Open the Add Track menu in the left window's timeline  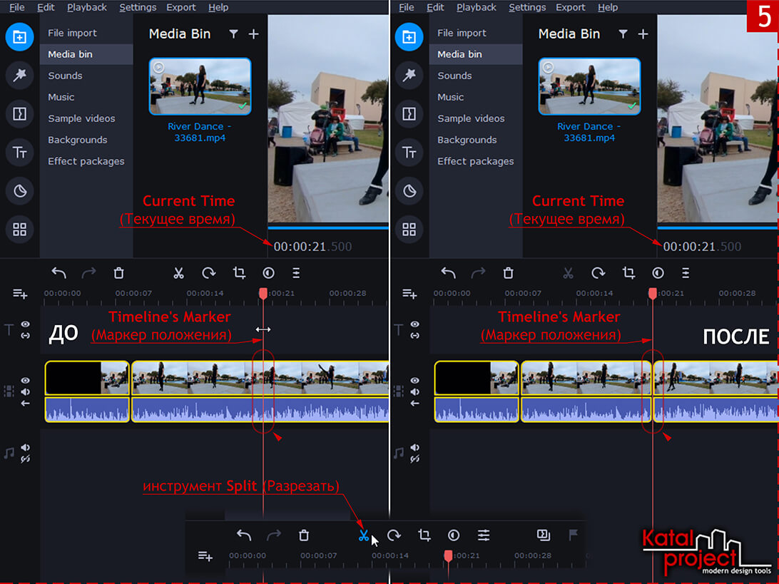[x=20, y=294]
